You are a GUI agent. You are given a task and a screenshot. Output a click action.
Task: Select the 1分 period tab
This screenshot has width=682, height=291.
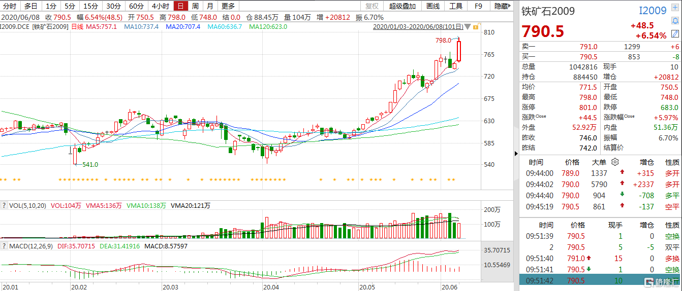coord(51,6)
